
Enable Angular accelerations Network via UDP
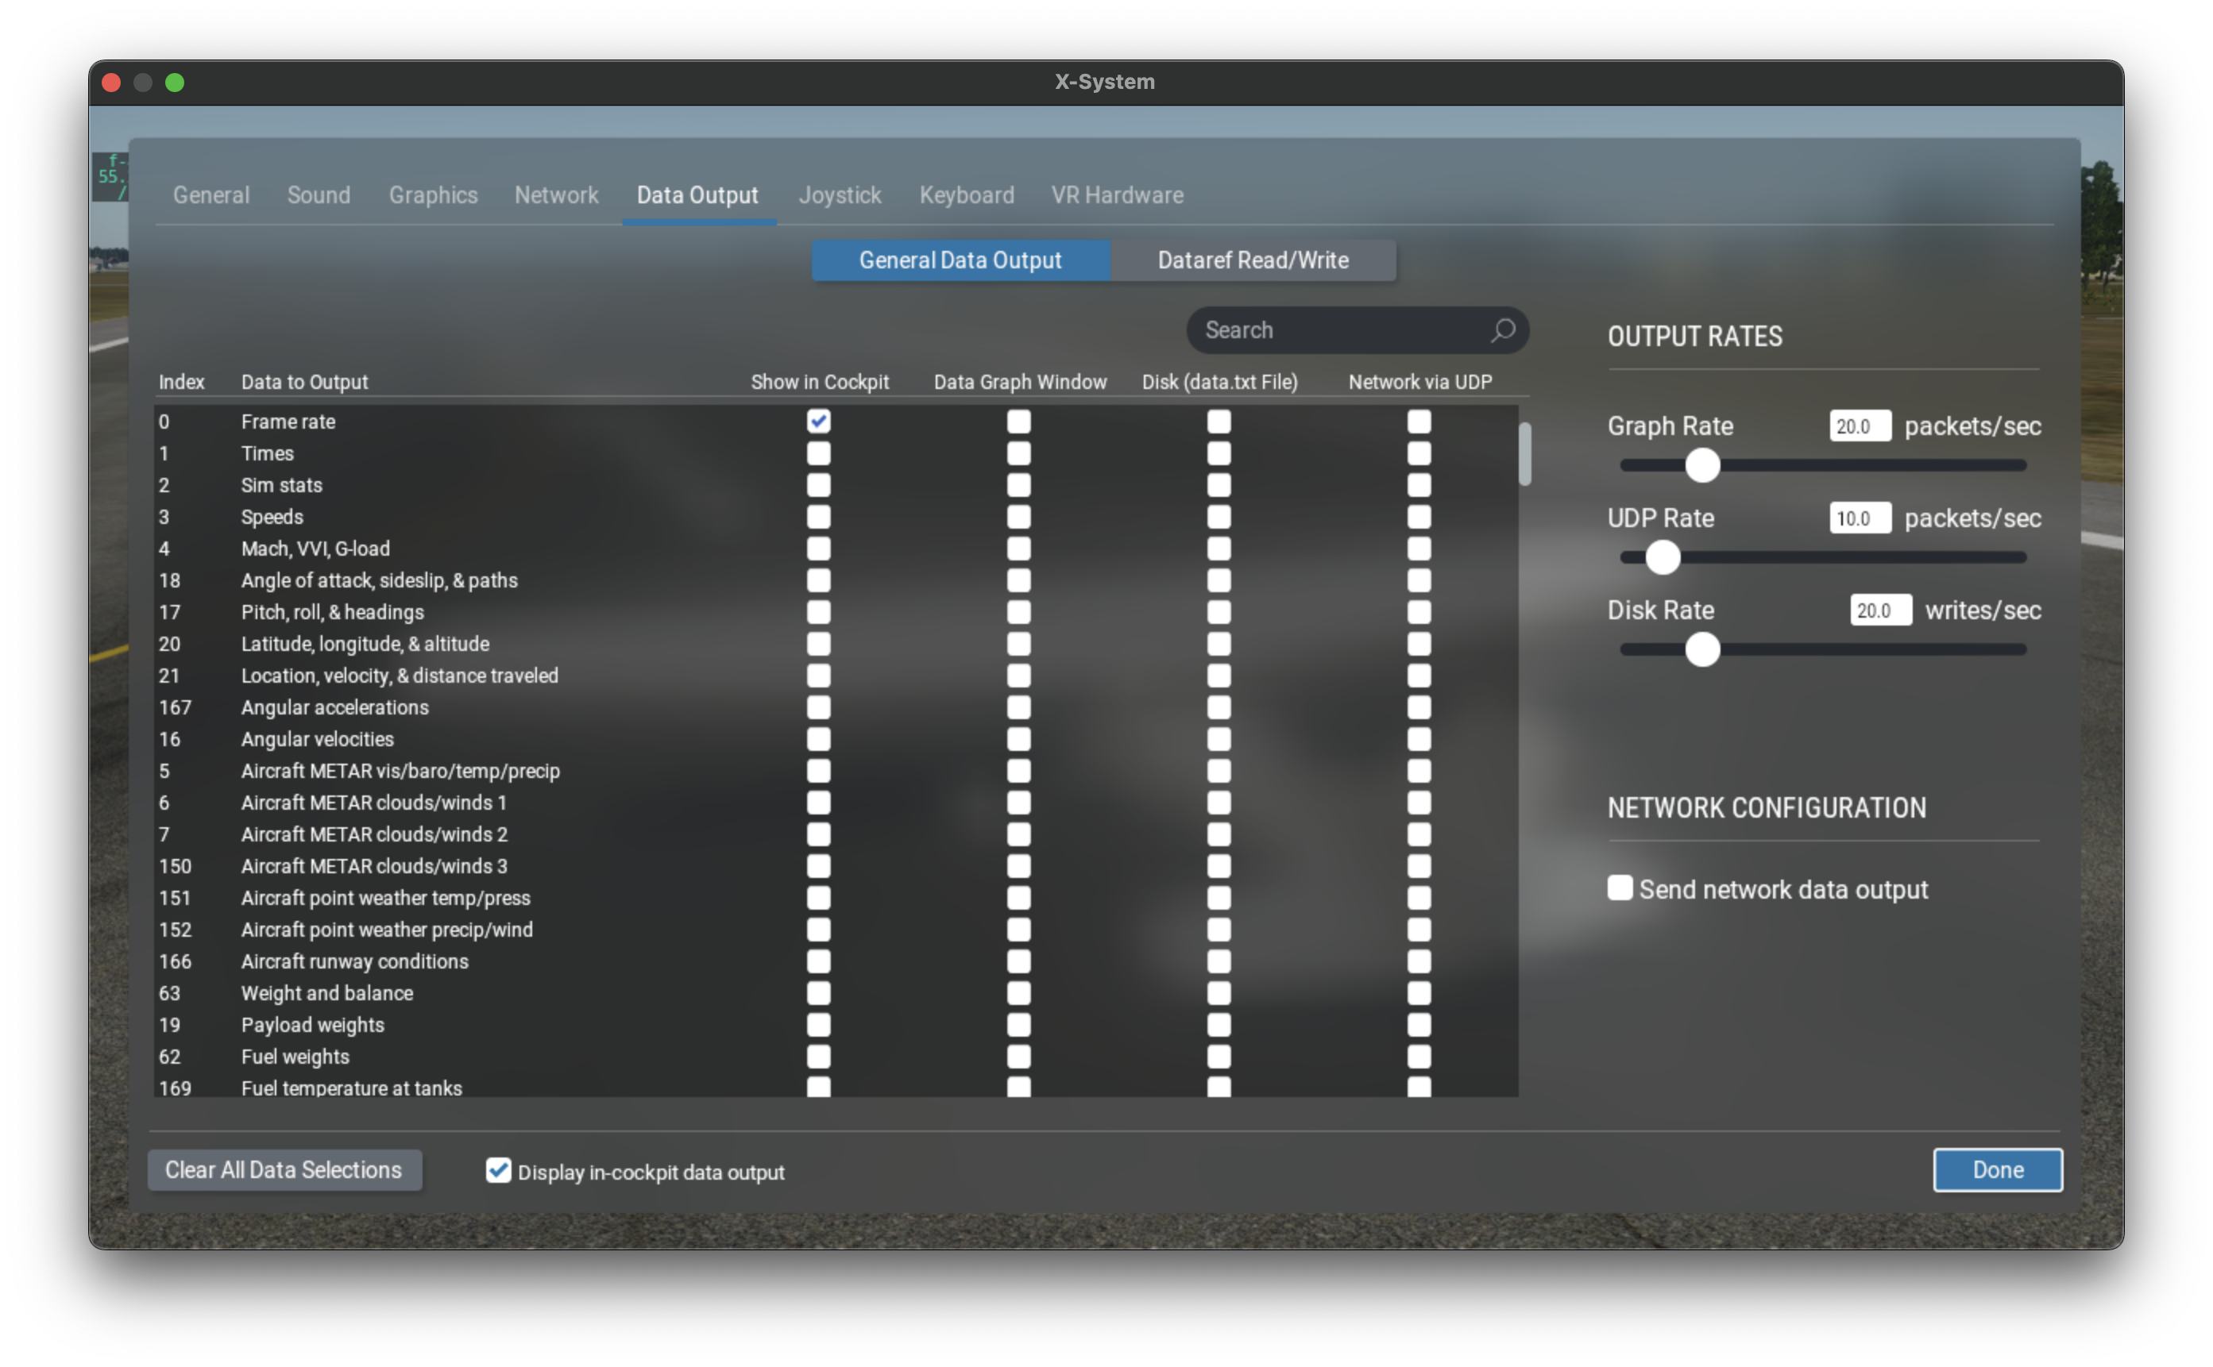coord(1418,707)
